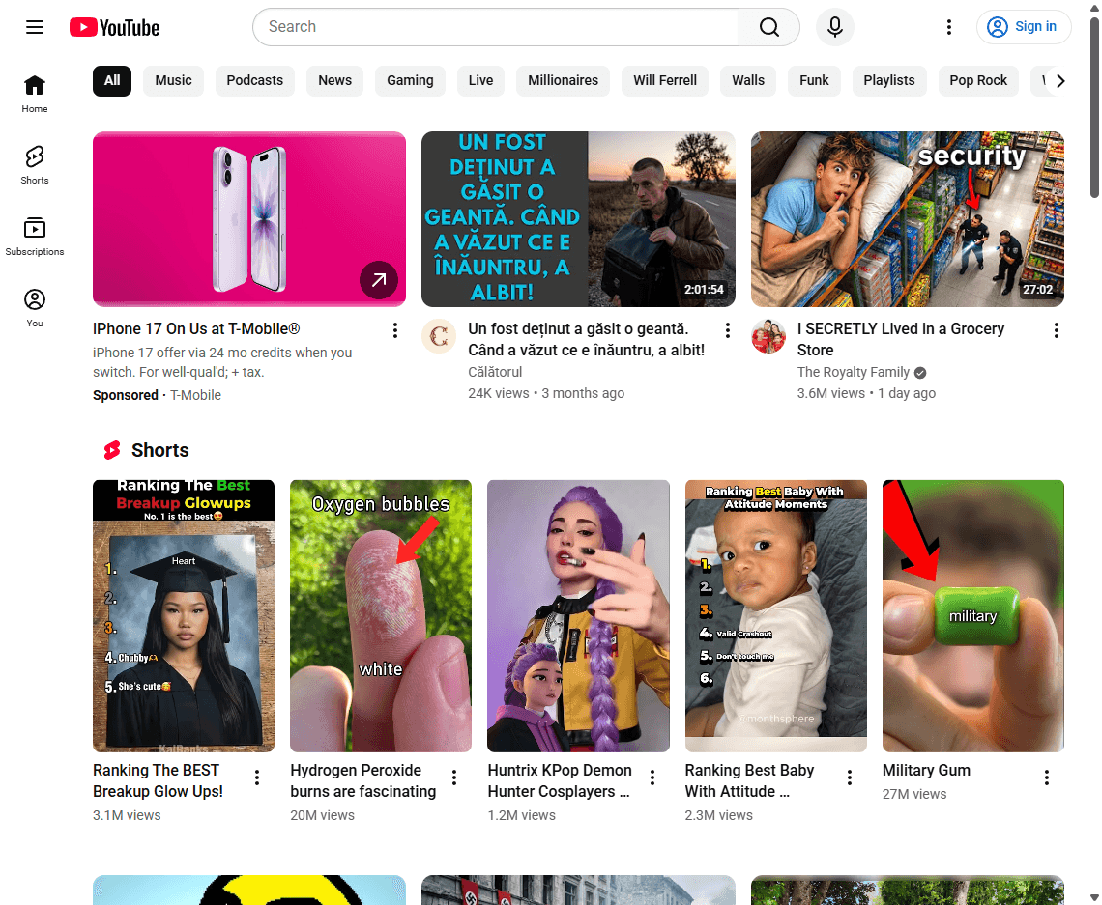Open the T-Mobile ad external link arrow
This screenshot has width=1102, height=905.
tap(379, 280)
